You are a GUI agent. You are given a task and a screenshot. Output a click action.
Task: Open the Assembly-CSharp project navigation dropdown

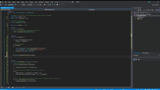[22, 10]
